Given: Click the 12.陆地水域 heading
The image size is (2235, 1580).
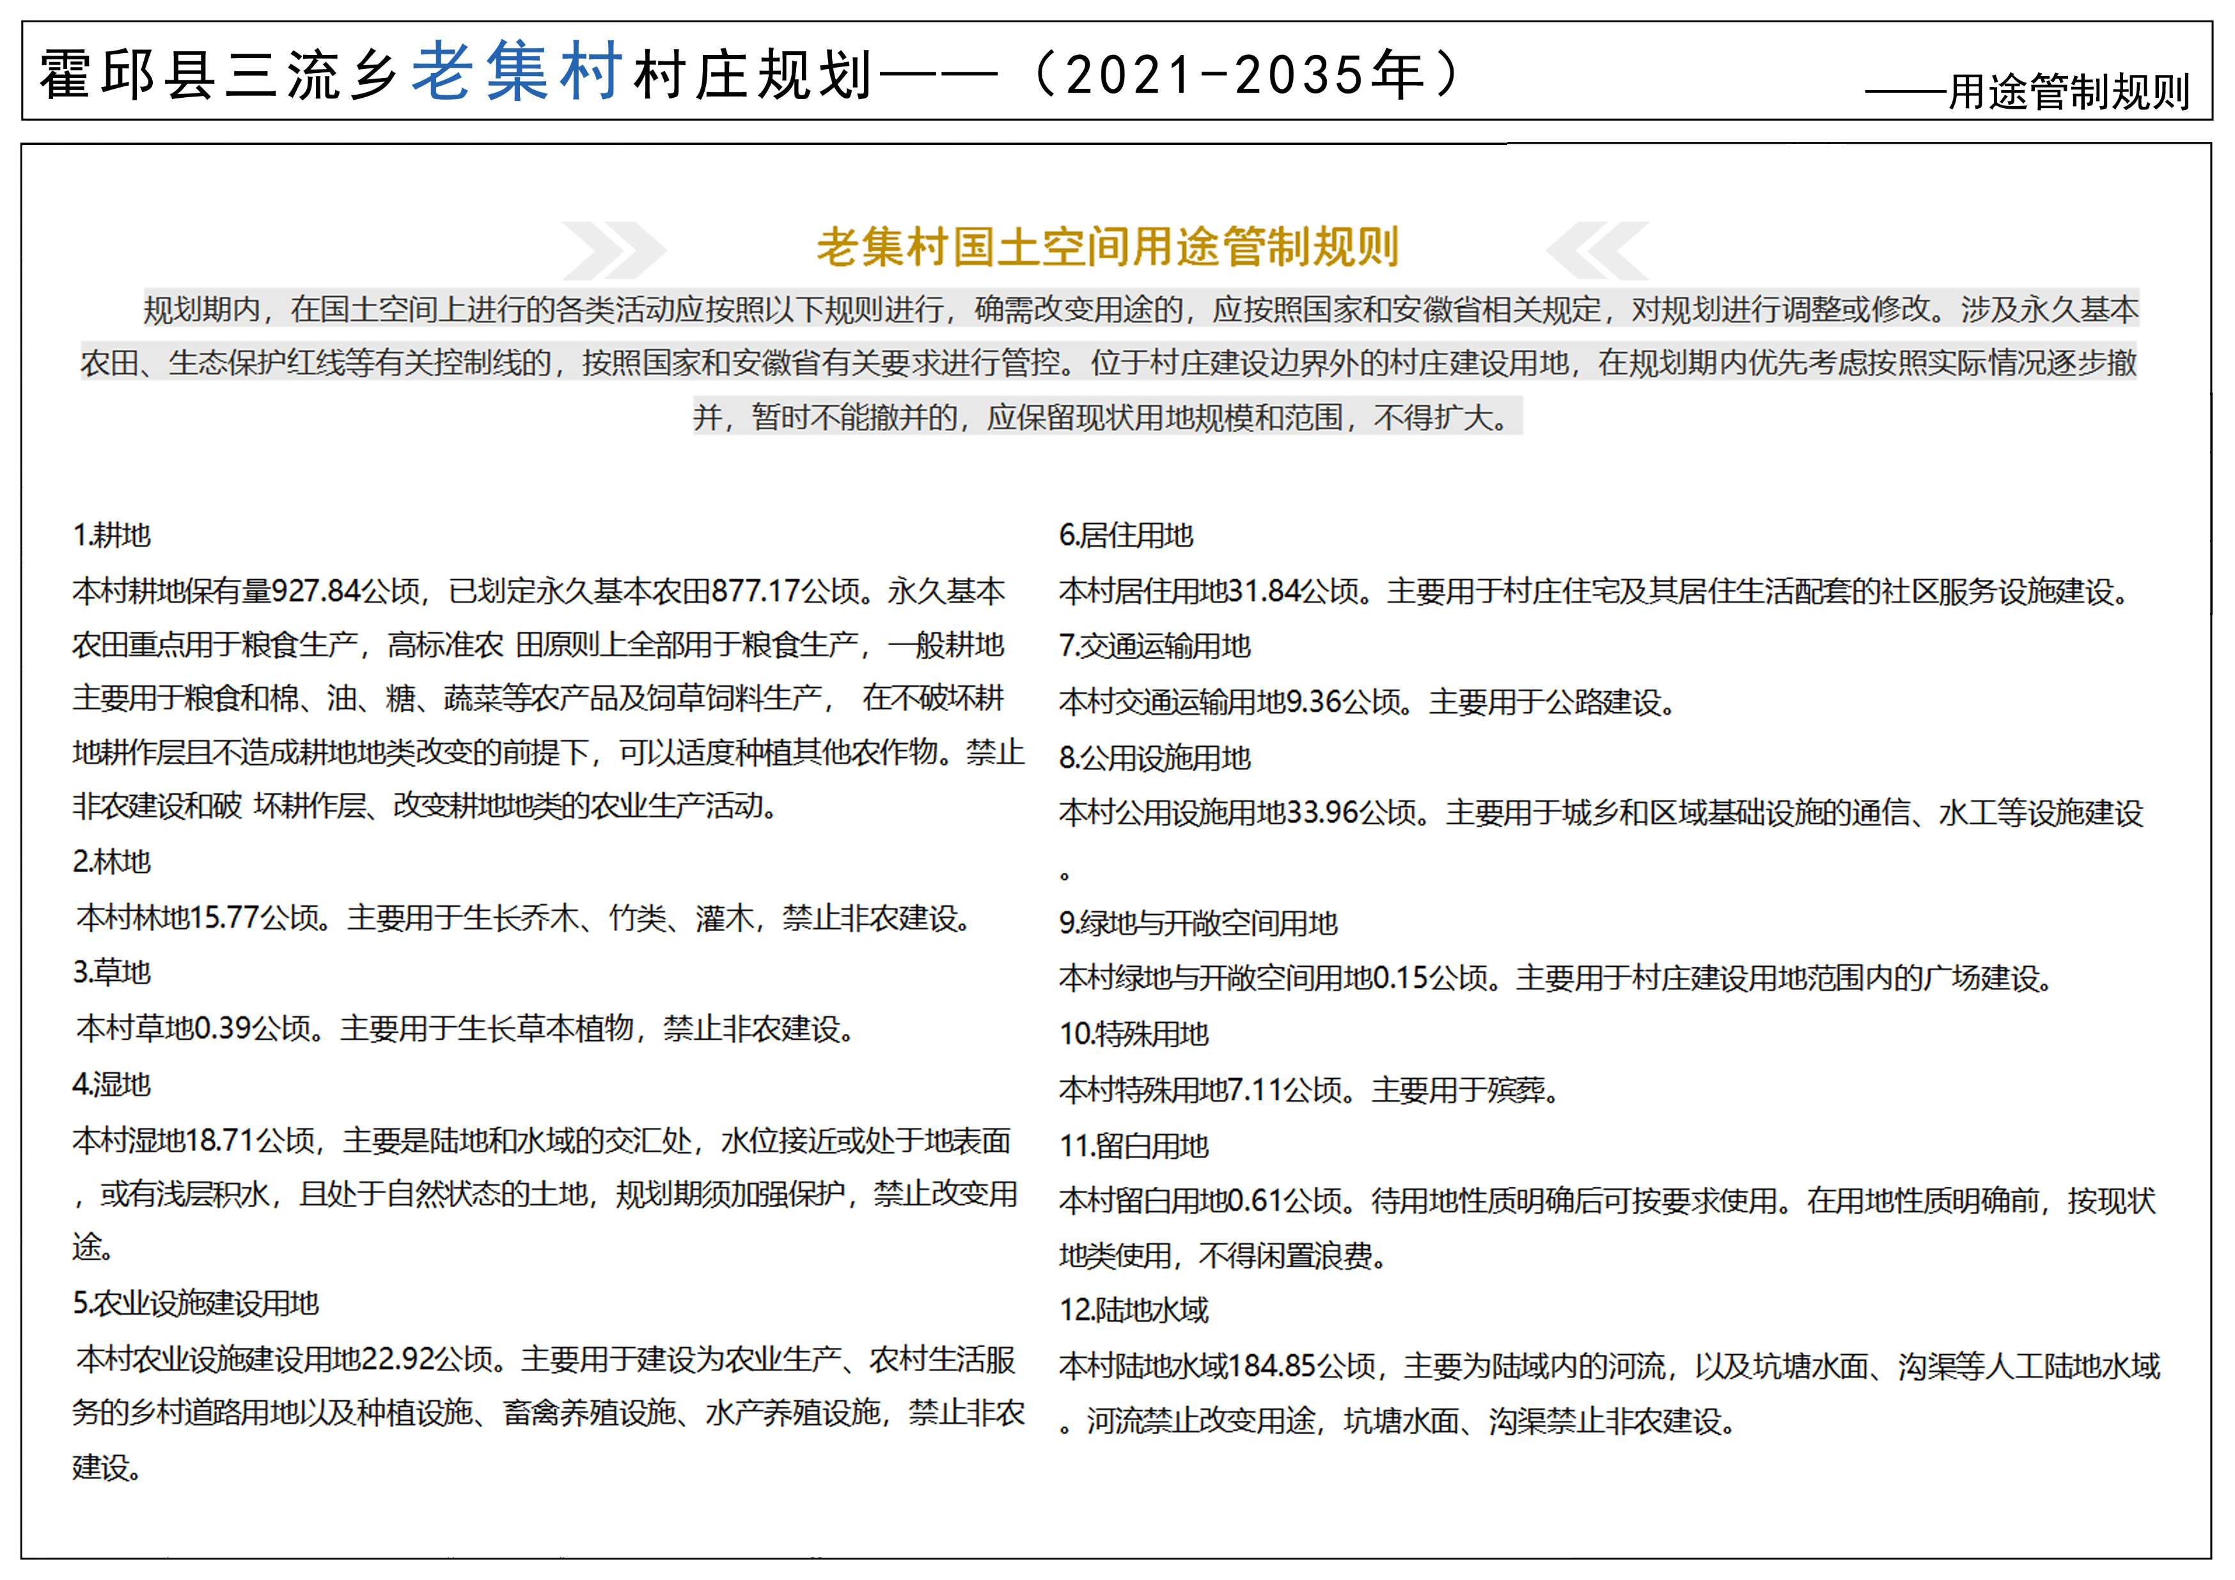Looking at the screenshot, I should pyautogui.click(x=1134, y=1311).
